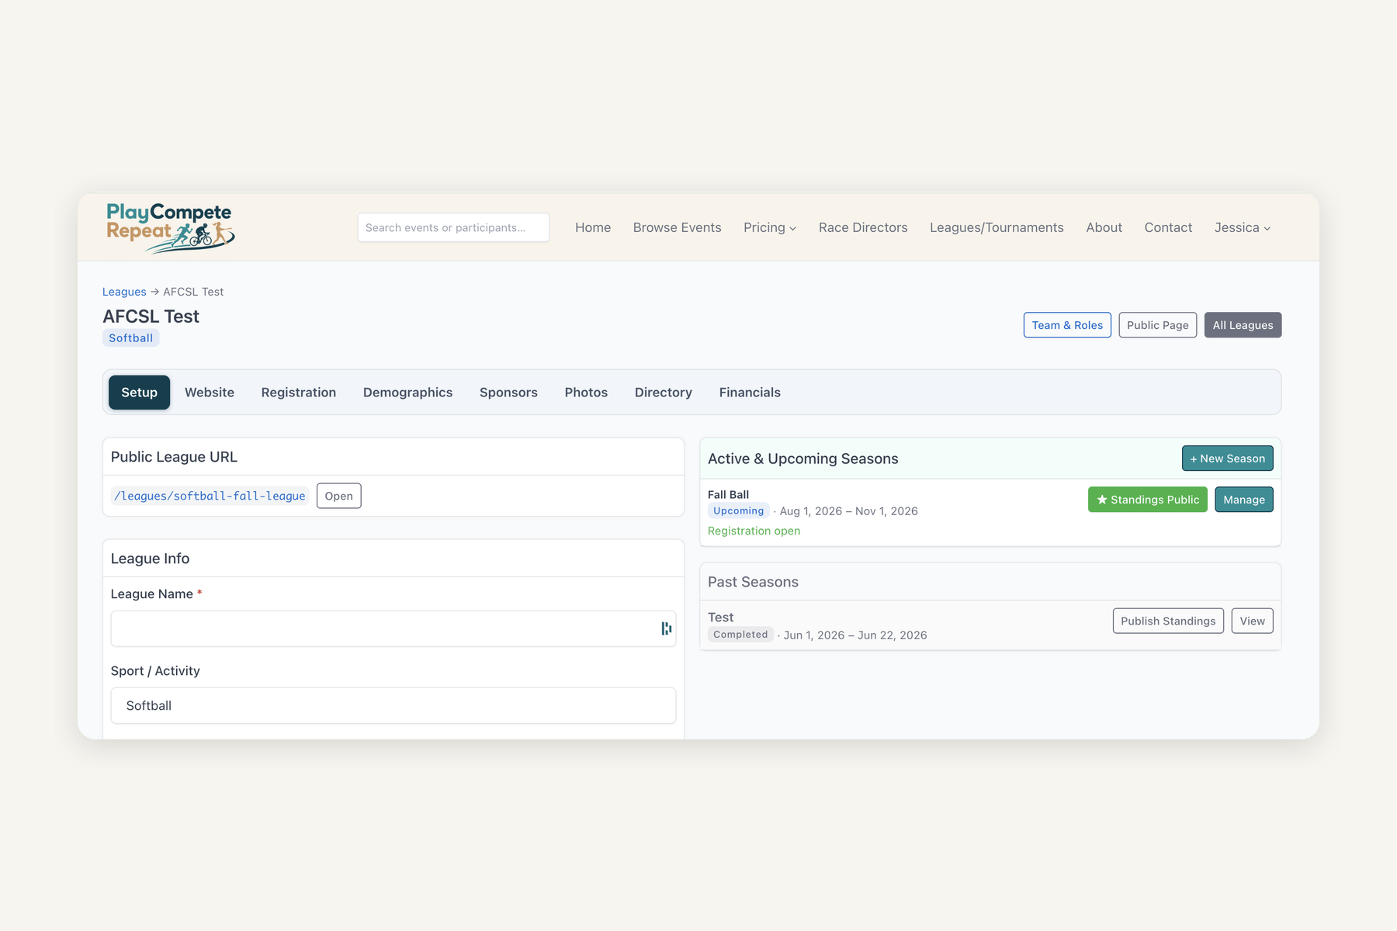1397x931 pixels.
Task: Click the Jun 1, 2026 – Jun 22, 2026 dates
Action: coord(855,635)
